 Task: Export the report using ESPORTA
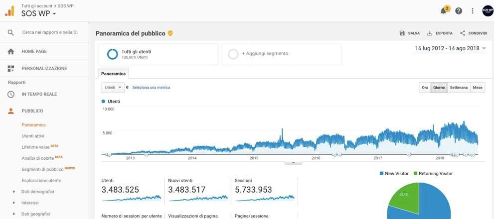pos(440,33)
